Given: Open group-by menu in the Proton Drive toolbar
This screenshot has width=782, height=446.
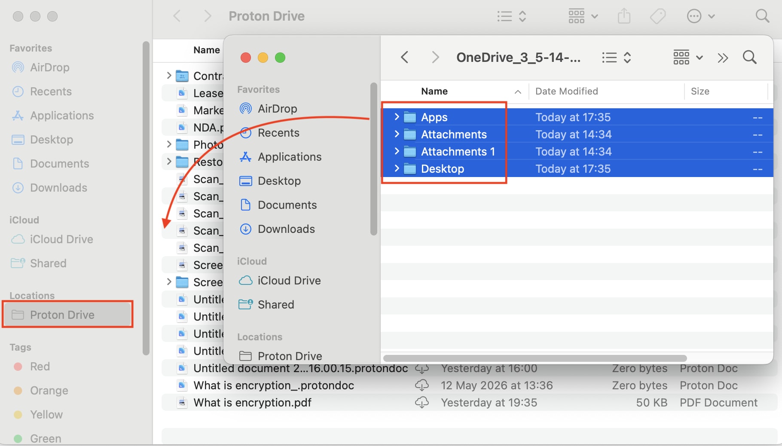Looking at the screenshot, I should 583,16.
